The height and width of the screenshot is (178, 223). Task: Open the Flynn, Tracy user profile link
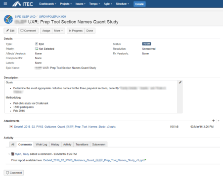tap(22, 154)
